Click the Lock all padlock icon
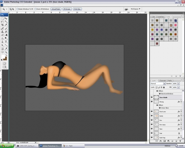This screenshot has height=148, width=185. [x=164, y=87]
